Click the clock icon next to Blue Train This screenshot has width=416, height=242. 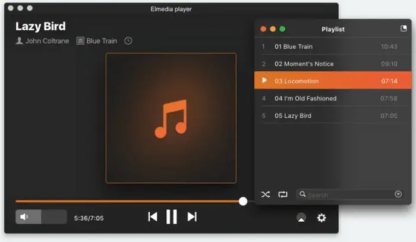(128, 41)
